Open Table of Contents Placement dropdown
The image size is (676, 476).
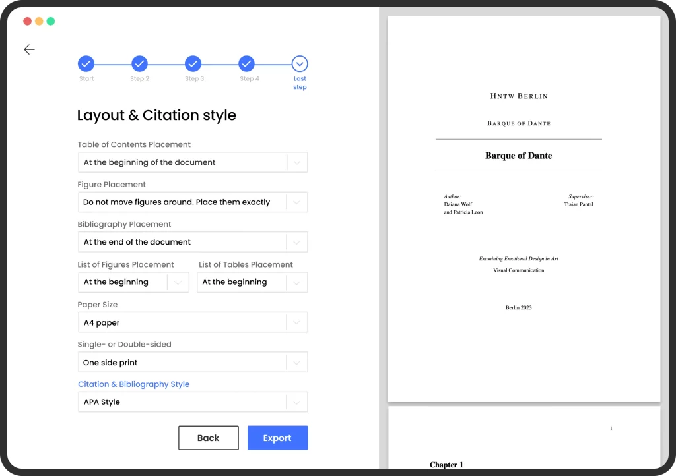[192, 162]
